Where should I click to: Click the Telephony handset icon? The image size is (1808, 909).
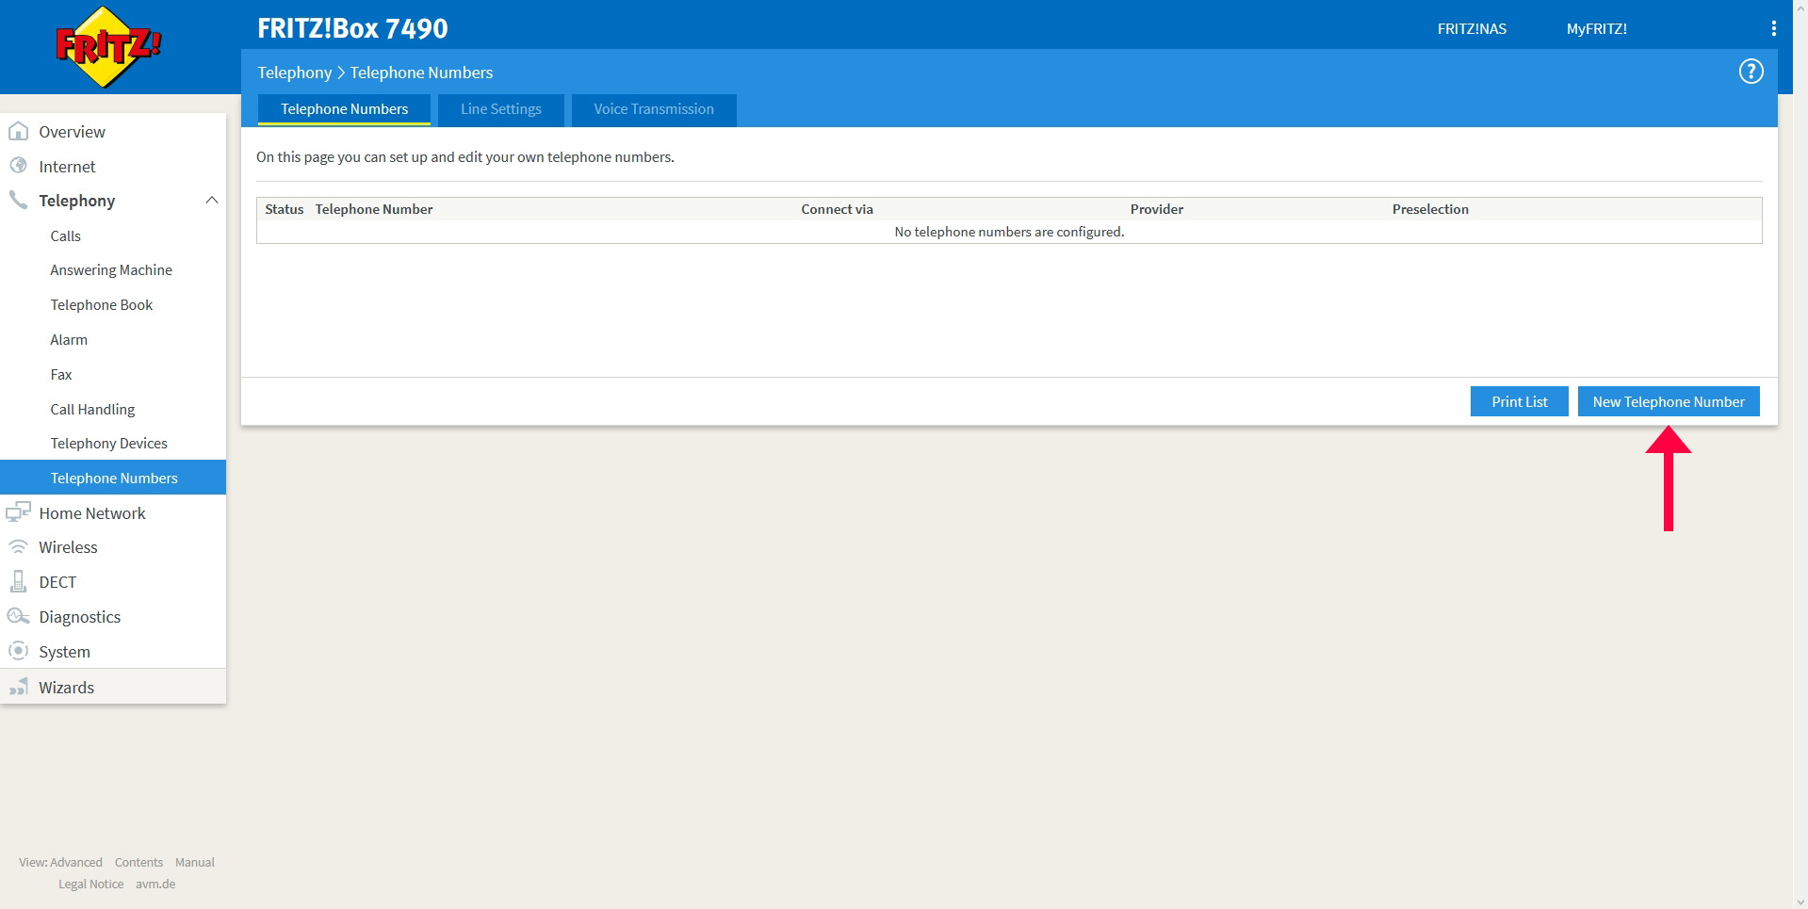point(18,200)
